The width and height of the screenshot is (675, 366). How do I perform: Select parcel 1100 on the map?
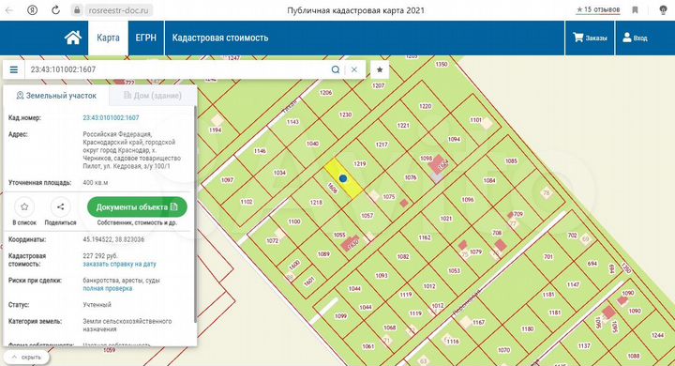(x=294, y=221)
